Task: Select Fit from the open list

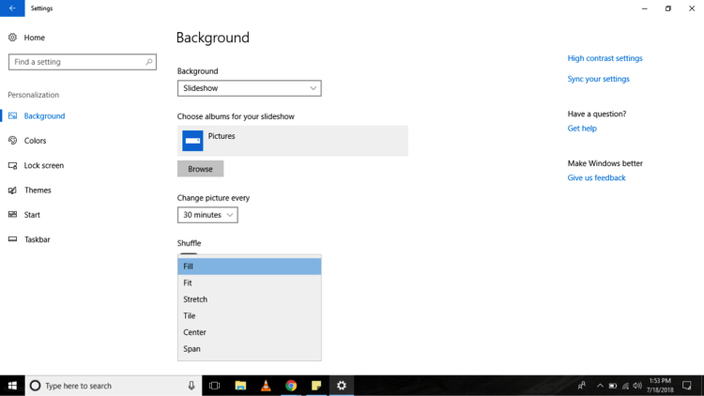Action: click(x=187, y=283)
